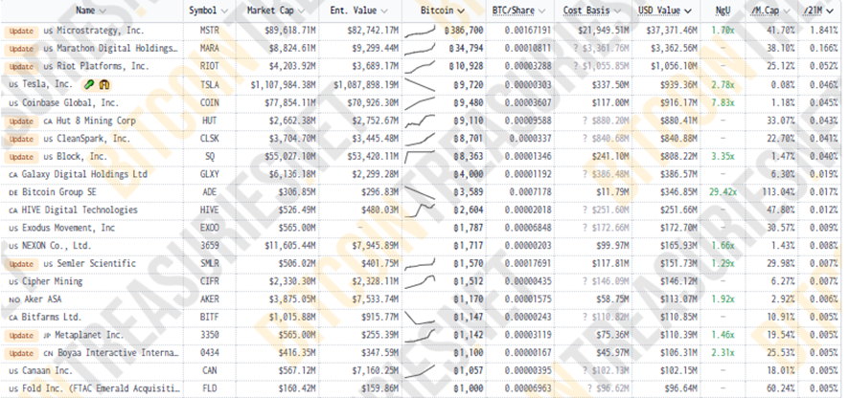Viewport: 849px width, 398px height.
Task: Select the MSTR symbol cell
Action: (x=210, y=31)
